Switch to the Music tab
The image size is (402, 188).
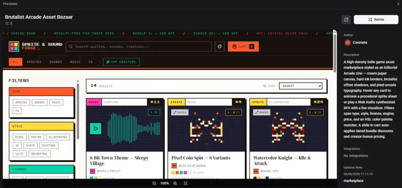(x=75, y=62)
